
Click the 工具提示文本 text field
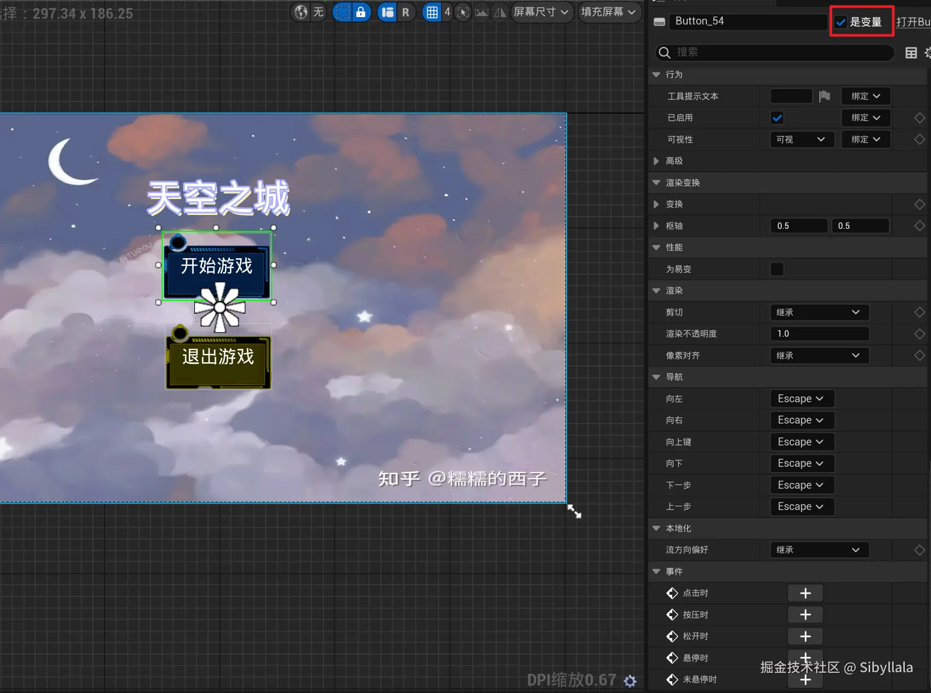point(791,96)
